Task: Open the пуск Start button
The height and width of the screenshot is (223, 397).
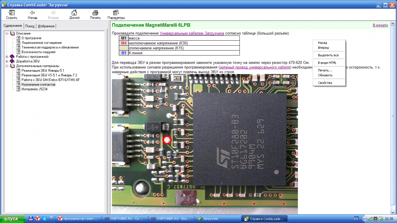Action: point(13,219)
